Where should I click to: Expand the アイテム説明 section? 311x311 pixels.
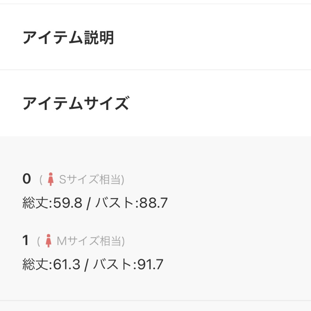pyautogui.click(x=155, y=37)
